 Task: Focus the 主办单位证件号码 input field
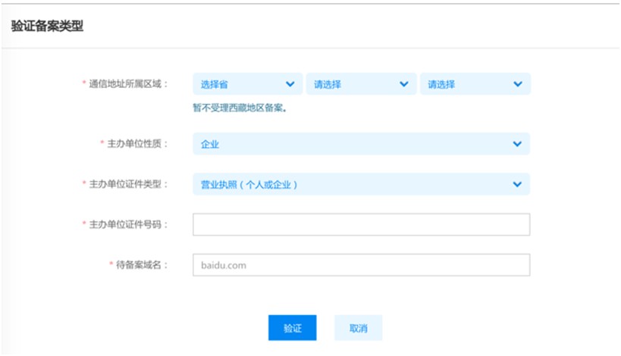tap(361, 225)
